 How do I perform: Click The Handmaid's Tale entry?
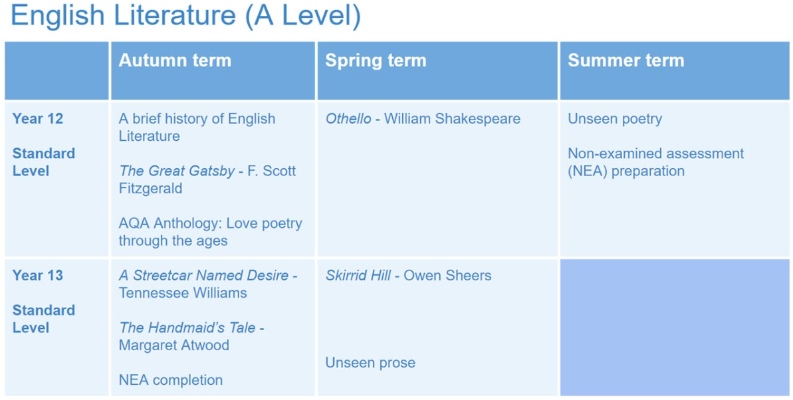point(191,336)
